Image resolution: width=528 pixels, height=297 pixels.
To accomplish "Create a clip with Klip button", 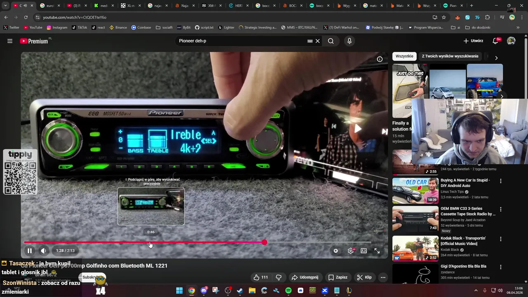I will point(364,277).
